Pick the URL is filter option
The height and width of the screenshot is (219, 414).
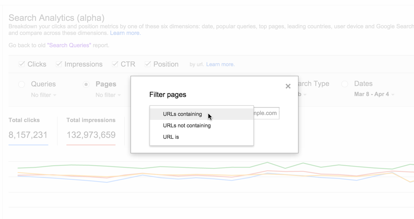(x=171, y=137)
